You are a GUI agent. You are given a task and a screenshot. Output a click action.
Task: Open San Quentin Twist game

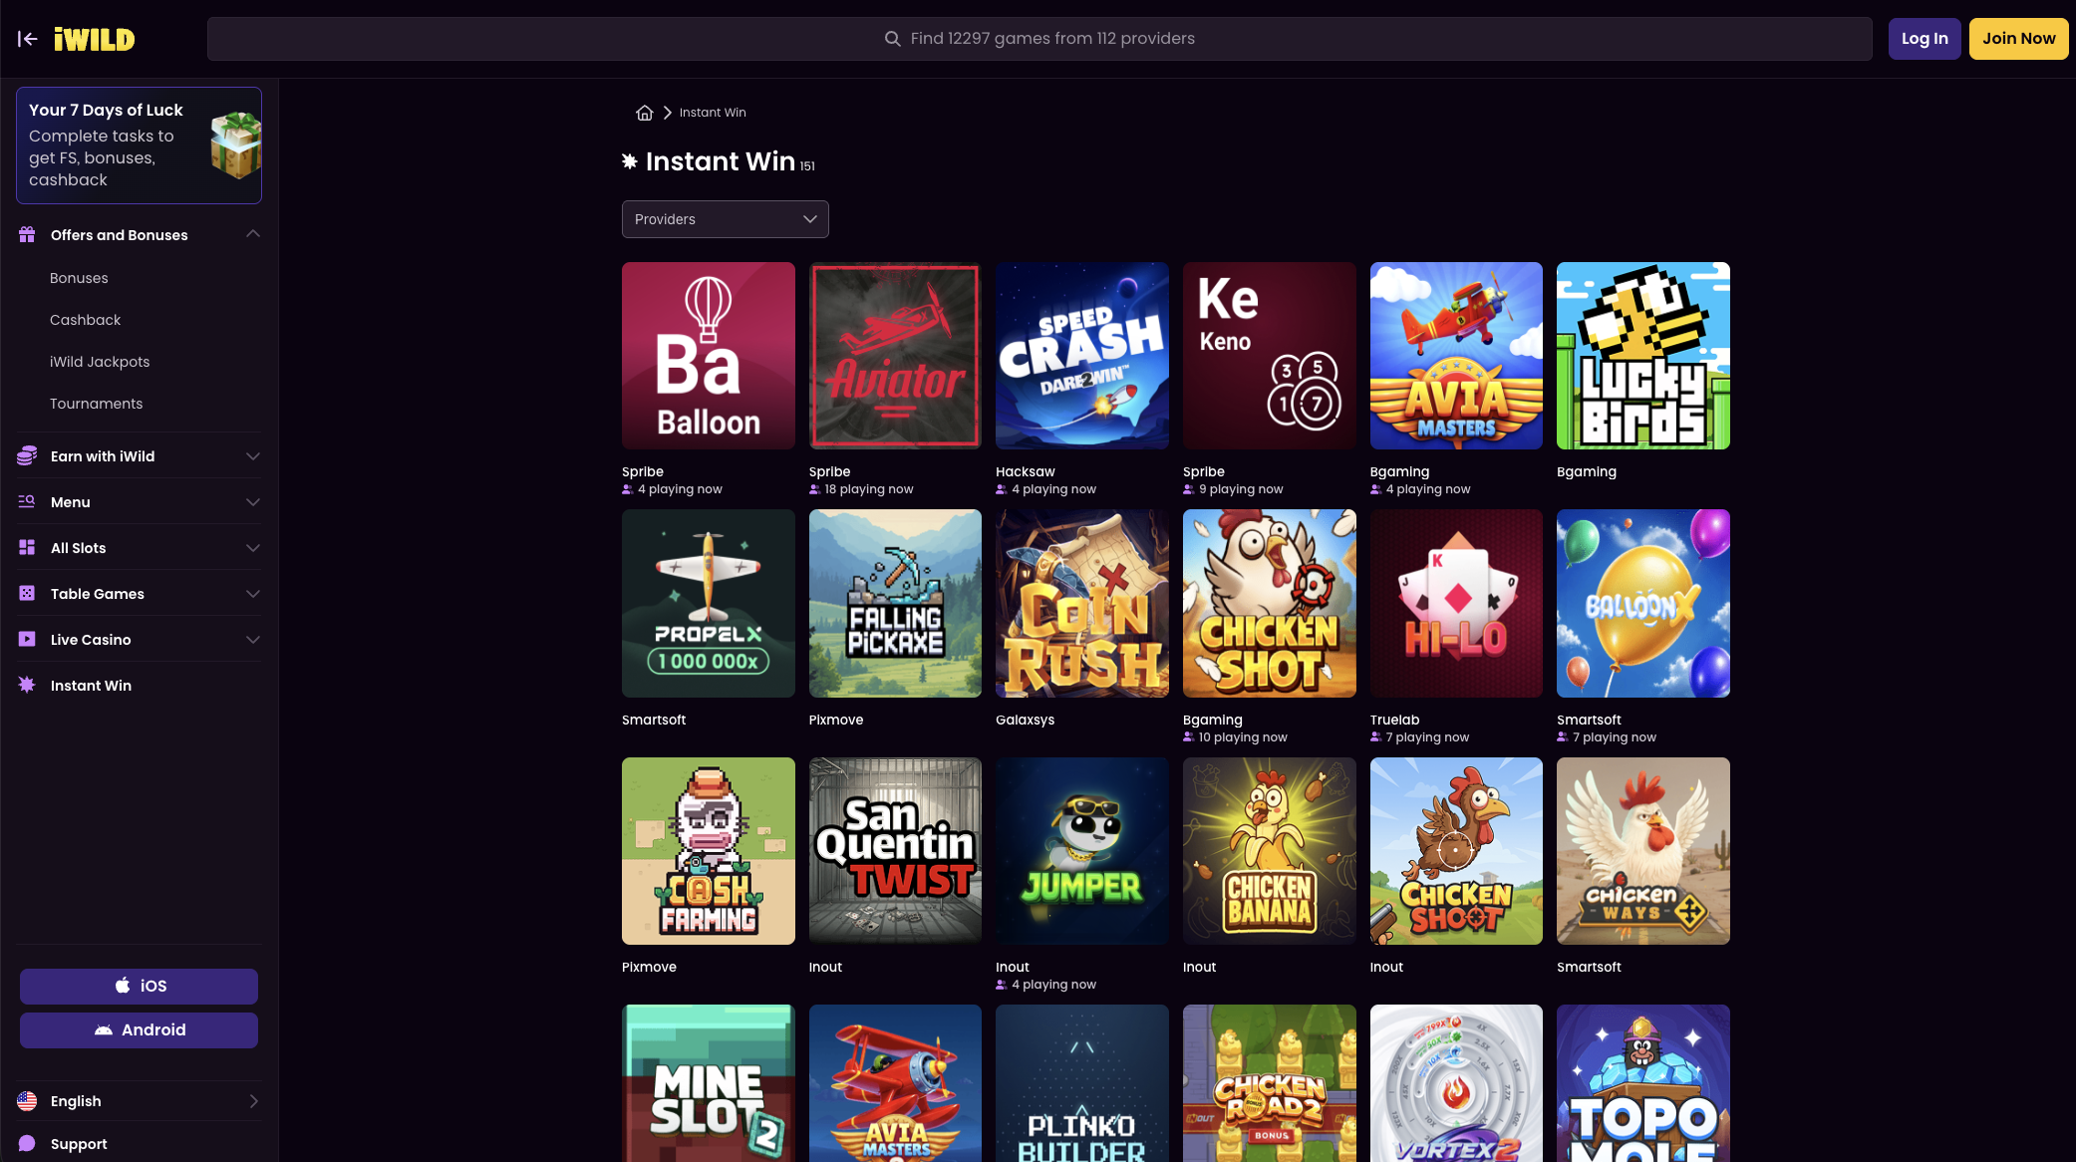[895, 851]
